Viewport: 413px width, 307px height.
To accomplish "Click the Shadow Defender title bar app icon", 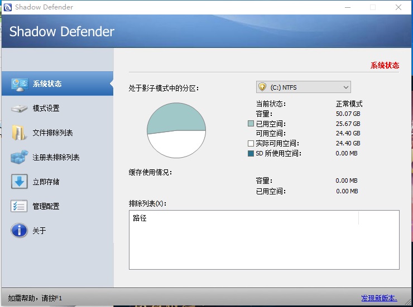I will point(8,7).
